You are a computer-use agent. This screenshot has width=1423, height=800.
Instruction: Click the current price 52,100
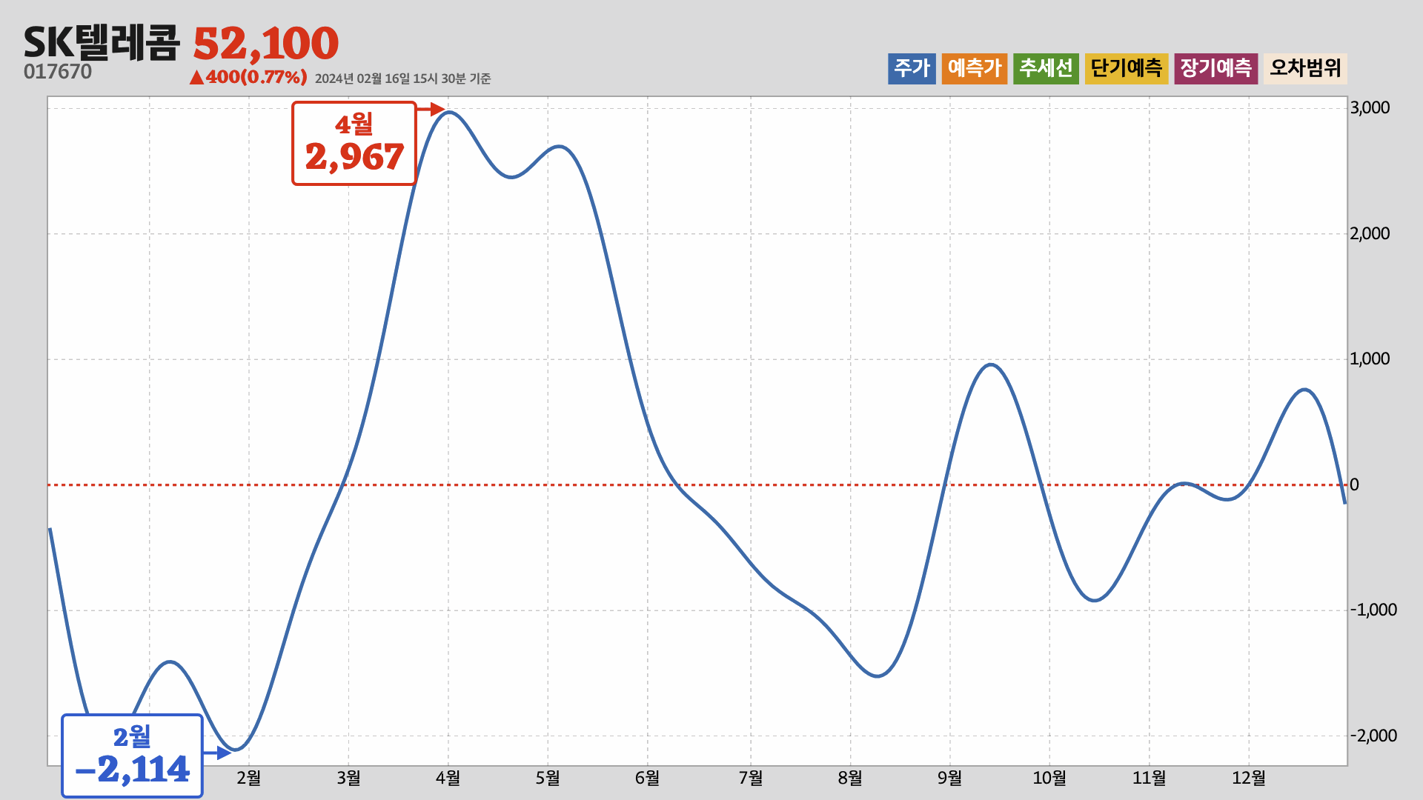point(265,44)
